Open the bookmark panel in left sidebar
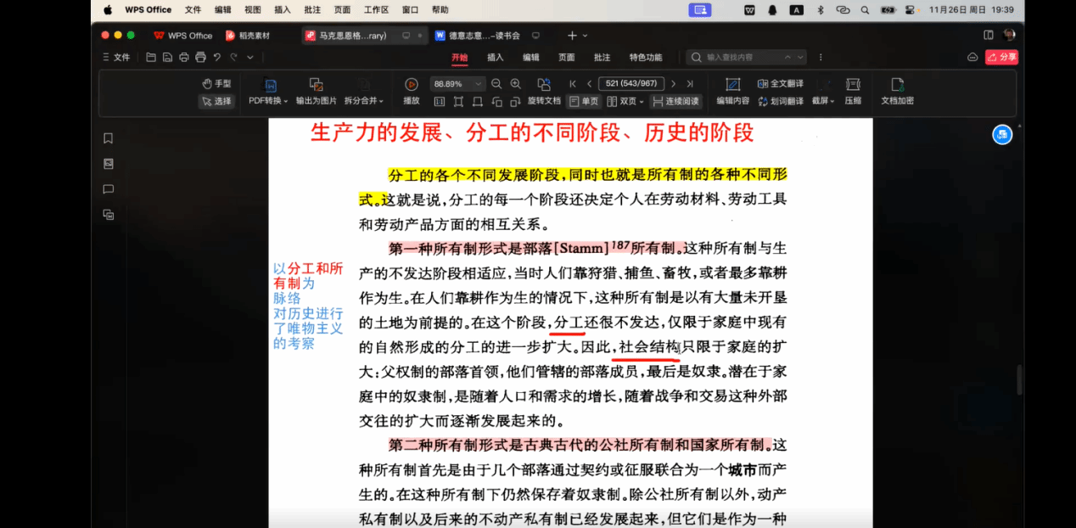This screenshot has height=528, width=1076. click(109, 138)
